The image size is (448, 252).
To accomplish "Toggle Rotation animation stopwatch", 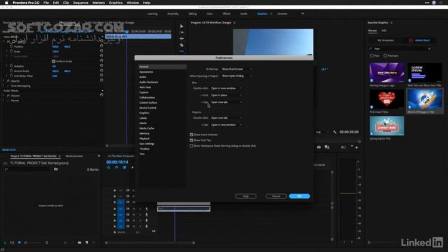I will tap(11, 66).
